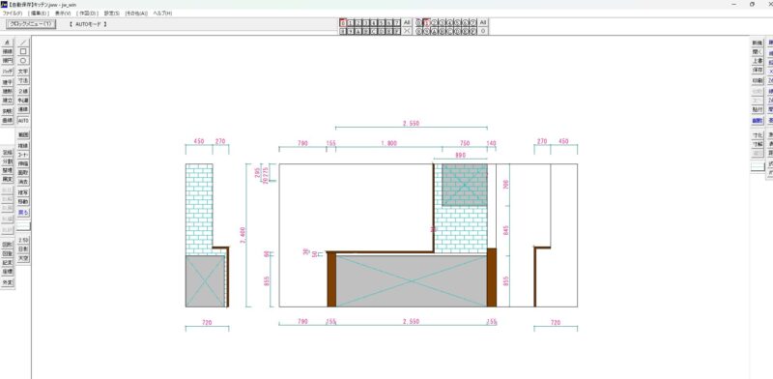The width and height of the screenshot is (773, 379).
Task: Click the 保存 save button
Action: coord(758,70)
